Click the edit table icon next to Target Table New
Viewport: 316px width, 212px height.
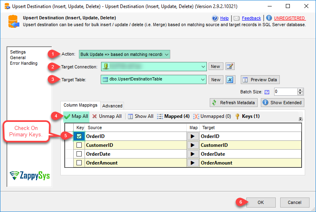tap(230, 80)
